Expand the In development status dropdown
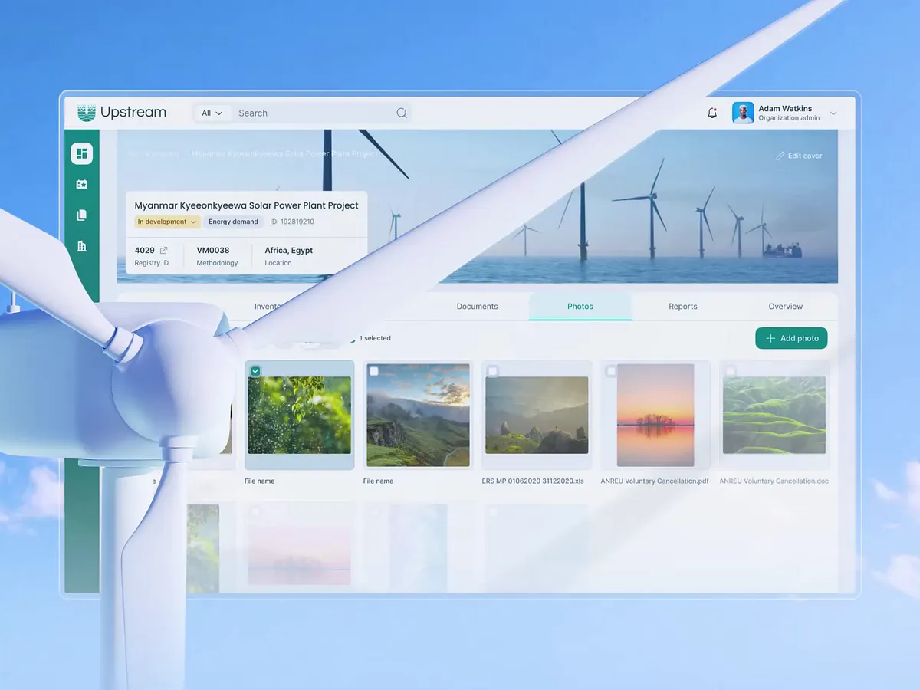Viewport: 920px width, 690px height. [166, 222]
